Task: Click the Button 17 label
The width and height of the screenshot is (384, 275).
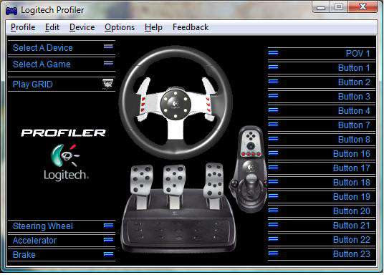Action: [352, 168]
